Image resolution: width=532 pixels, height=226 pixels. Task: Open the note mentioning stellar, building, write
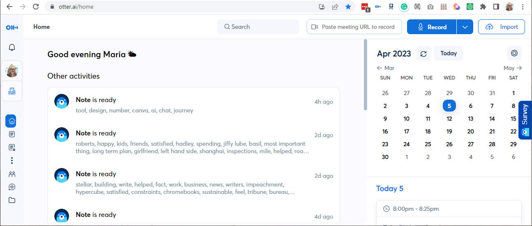tap(194, 182)
